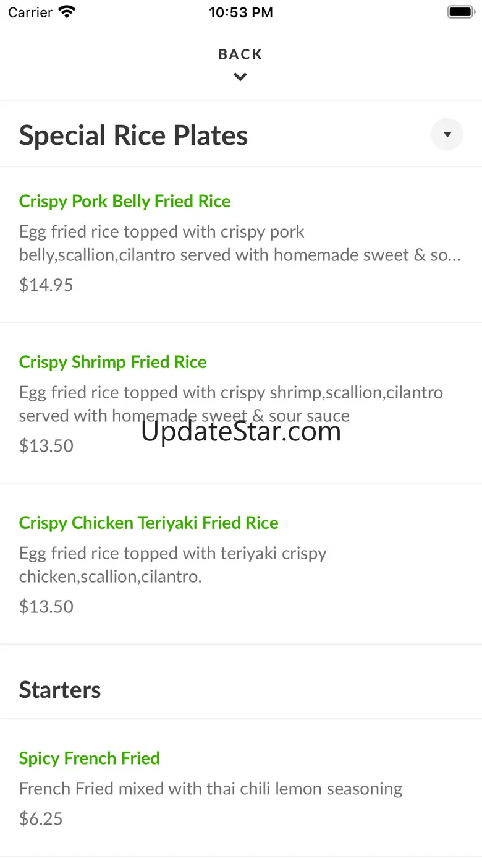This screenshot has width=482, height=858.
Task: Tap the crispy shrimp rice description text
Action: (230, 403)
